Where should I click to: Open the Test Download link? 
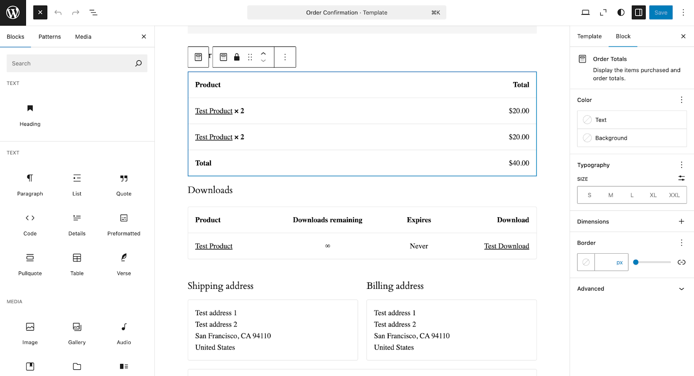click(x=506, y=246)
